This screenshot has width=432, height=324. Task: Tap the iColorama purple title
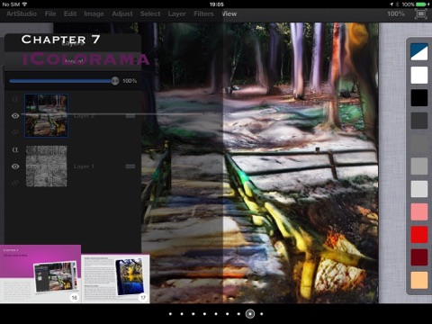click(85, 59)
